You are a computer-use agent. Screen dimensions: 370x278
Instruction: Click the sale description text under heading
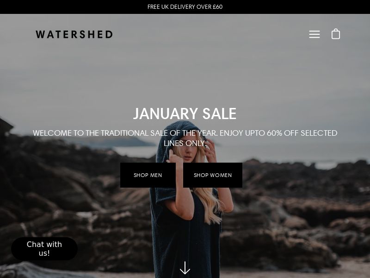tap(185, 138)
